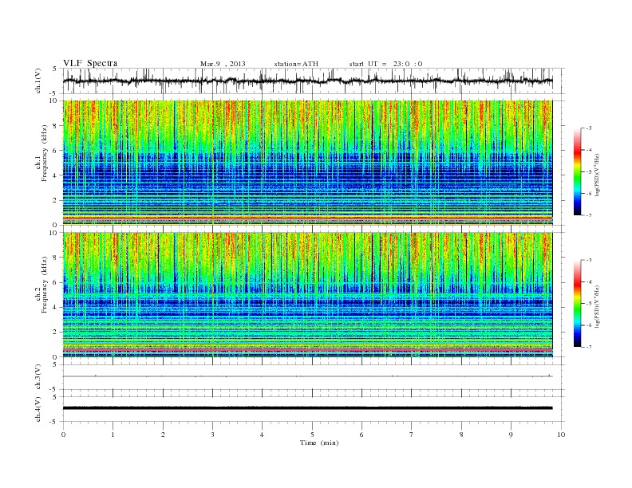Click the "2" kHz tick of the ch.1 spectrogram
This screenshot has width=632, height=488.
coord(57,200)
